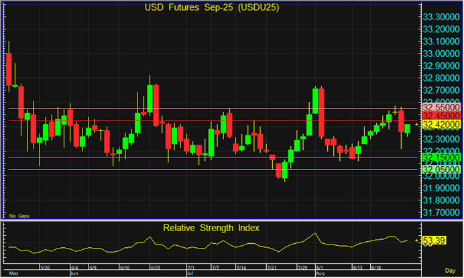Click the 33.30000 price axis label
Screen dimensions: 464x278
point(441,17)
